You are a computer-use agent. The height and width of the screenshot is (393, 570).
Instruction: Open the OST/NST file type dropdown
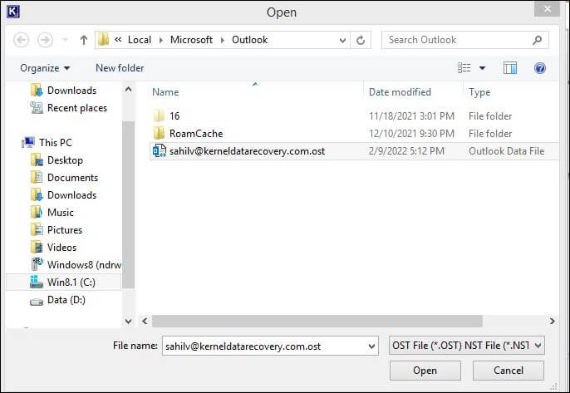tap(466, 346)
